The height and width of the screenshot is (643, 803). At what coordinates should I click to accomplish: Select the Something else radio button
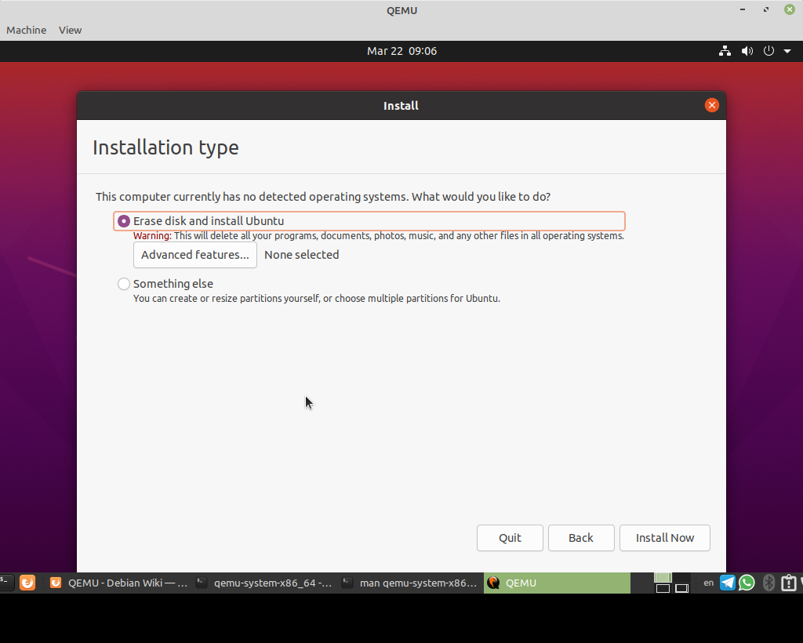click(x=123, y=284)
